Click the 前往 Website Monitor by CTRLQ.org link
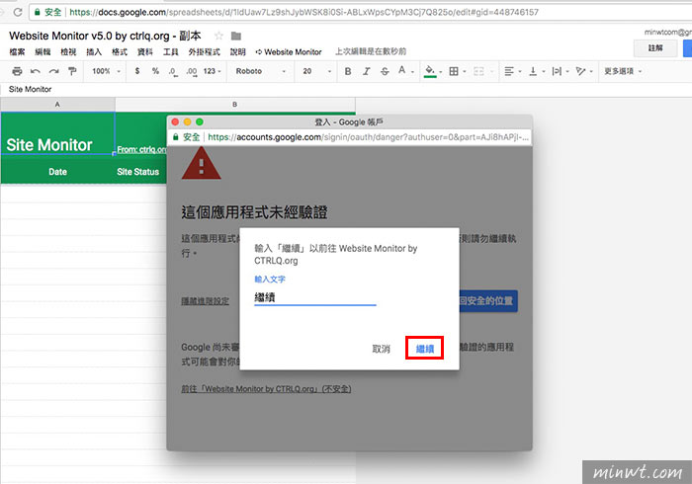Viewport: 692px width, 484px height. pyautogui.click(x=266, y=389)
